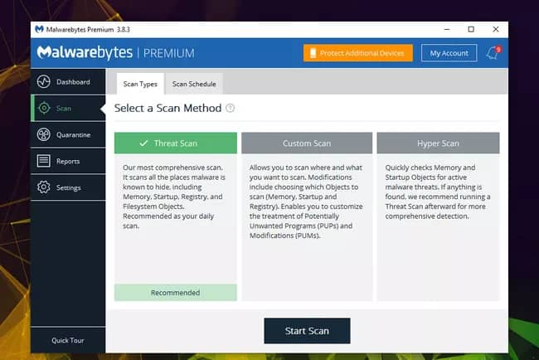Click the phone icon in Protect Additional Devices
Viewport: 539px width, 360px height.
[x=313, y=53]
